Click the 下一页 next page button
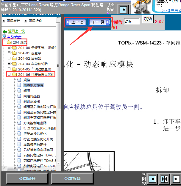The image size is (181, 186). click(x=99, y=22)
